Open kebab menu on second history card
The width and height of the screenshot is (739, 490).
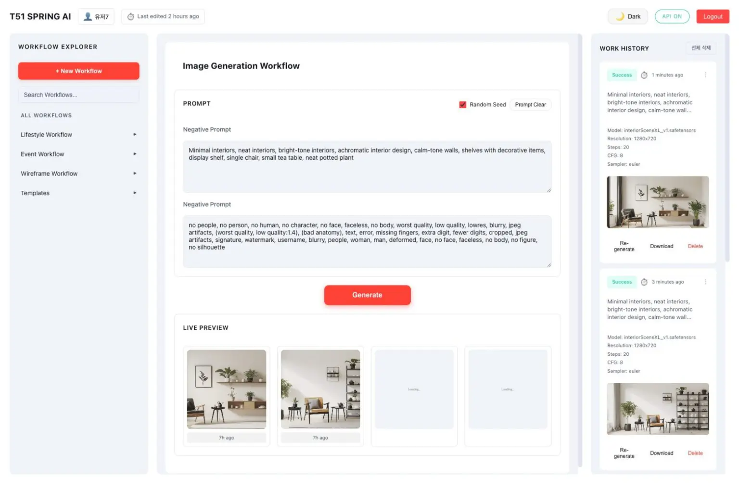click(x=705, y=282)
